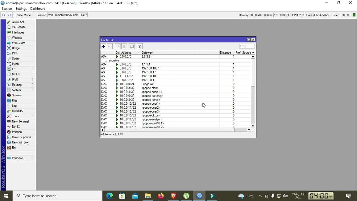The width and height of the screenshot is (357, 201).
Task: Open the Files list
Action: point(15,100)
